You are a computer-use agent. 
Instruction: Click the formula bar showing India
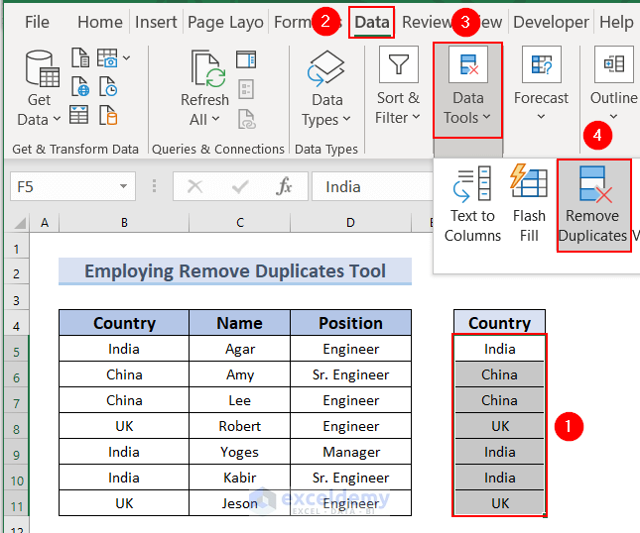tap(372, 186)
